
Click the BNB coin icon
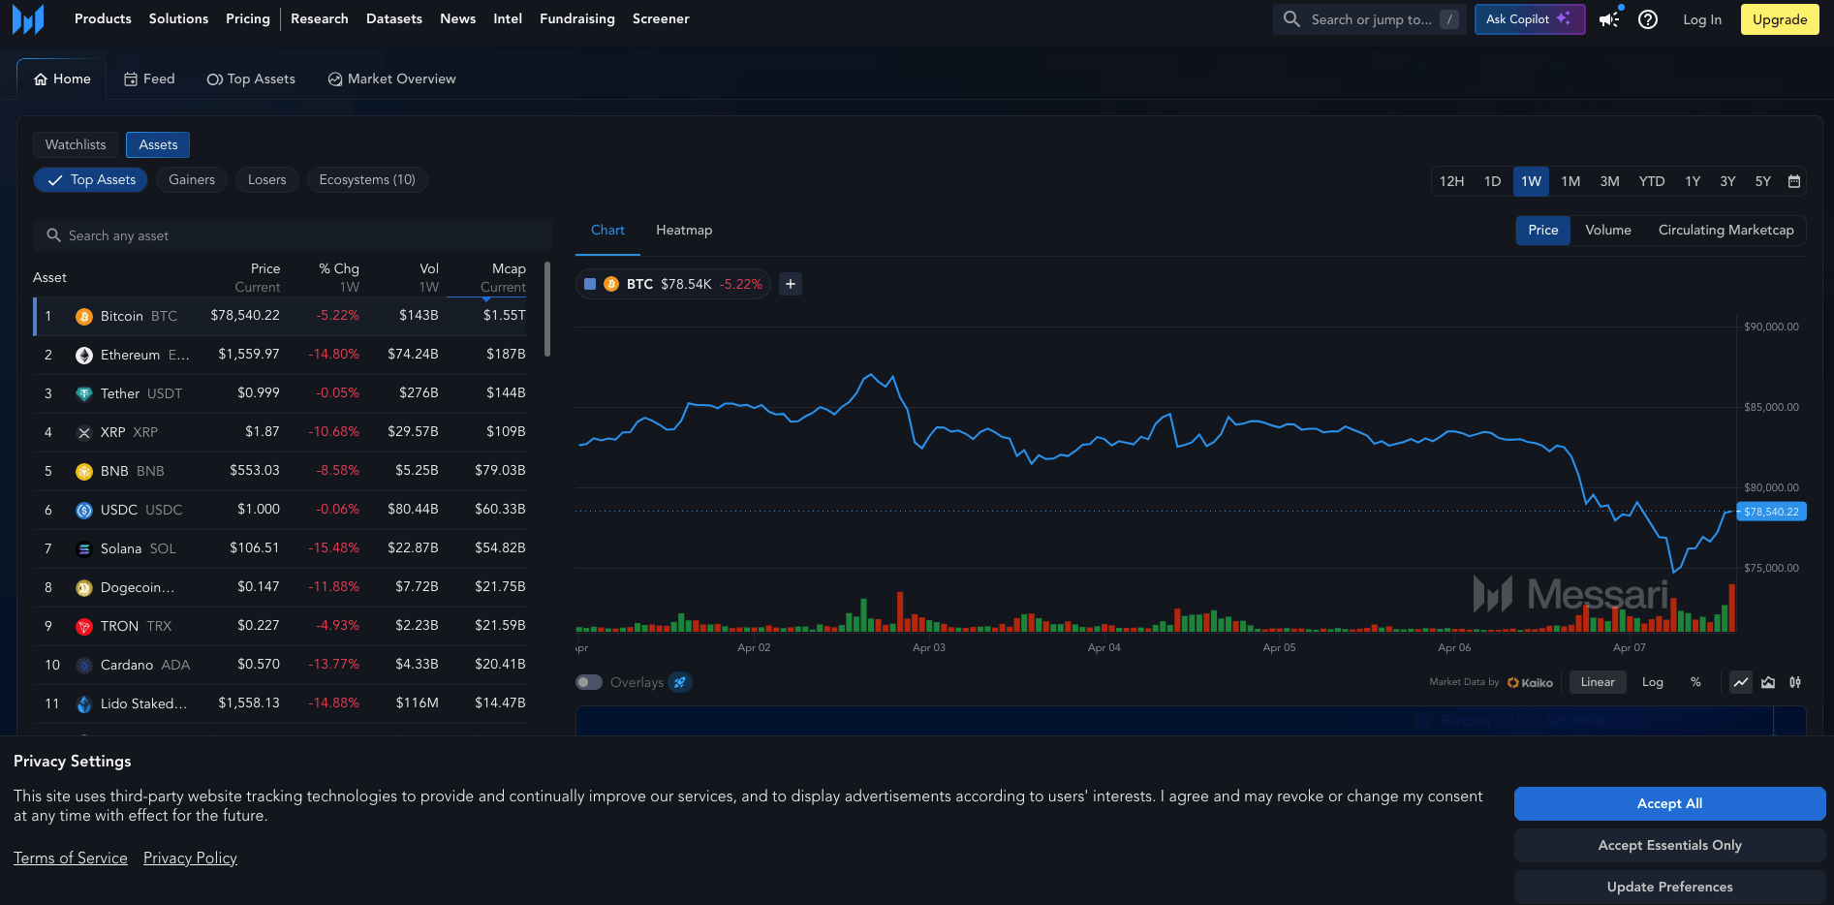click(x=84, y=471)
